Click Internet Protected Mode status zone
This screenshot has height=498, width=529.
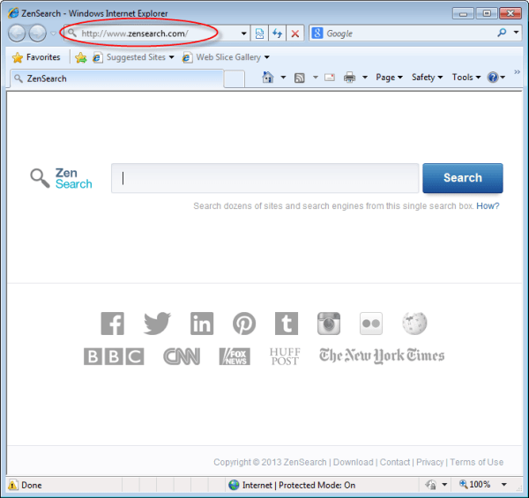pos(292,485)
